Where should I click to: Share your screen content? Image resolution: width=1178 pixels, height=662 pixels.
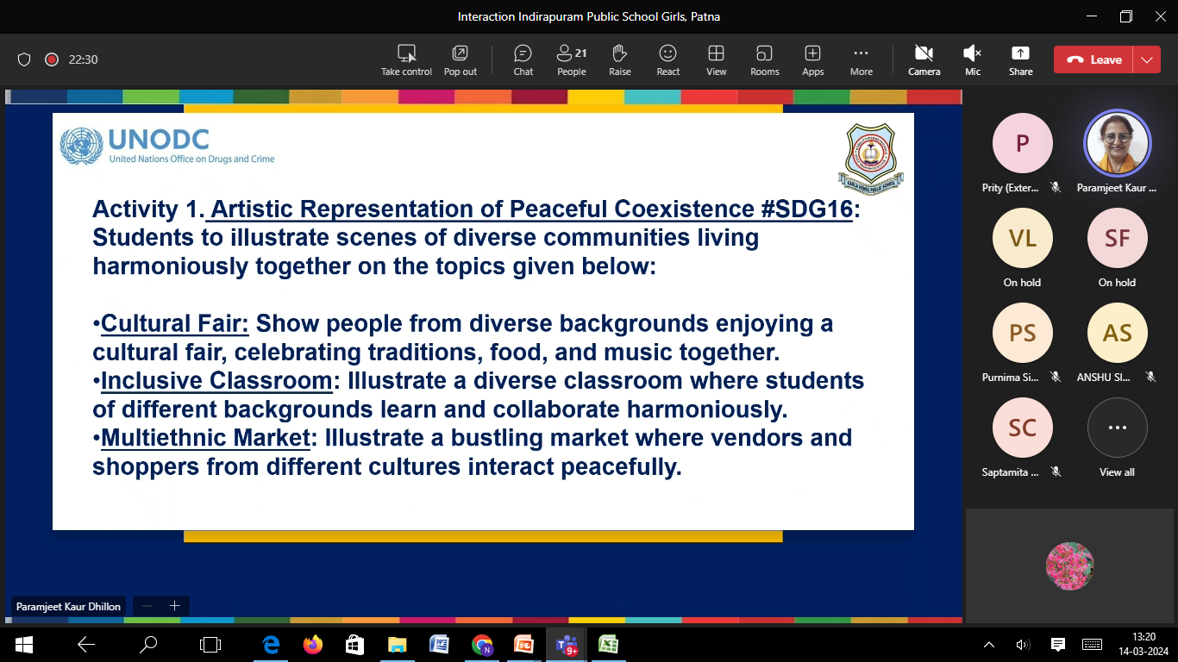tap(1020, 59)
